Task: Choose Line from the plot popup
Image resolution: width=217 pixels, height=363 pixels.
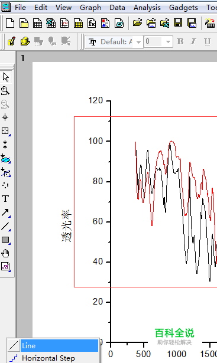Action: 53,346
